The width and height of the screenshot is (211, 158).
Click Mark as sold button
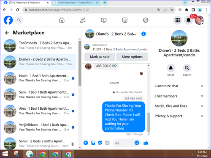[x=100, y=57]
